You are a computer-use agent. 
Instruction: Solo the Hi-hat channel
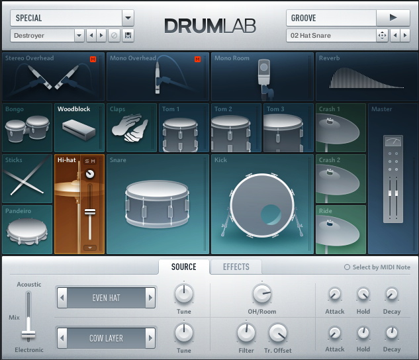coord(87,161)
